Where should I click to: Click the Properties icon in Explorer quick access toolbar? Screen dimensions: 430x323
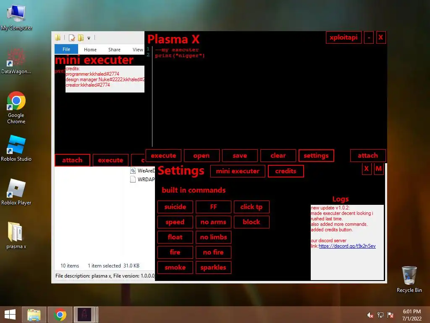pos(72,37)
